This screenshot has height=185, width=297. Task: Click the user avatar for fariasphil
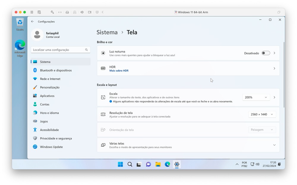pos(37,35)
